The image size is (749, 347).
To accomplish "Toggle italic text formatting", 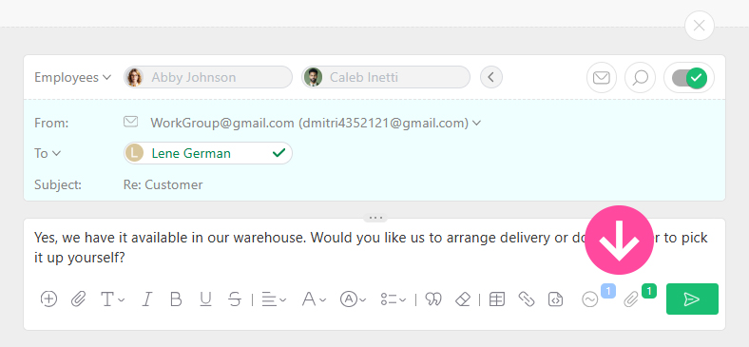I will tap(147, 299).
